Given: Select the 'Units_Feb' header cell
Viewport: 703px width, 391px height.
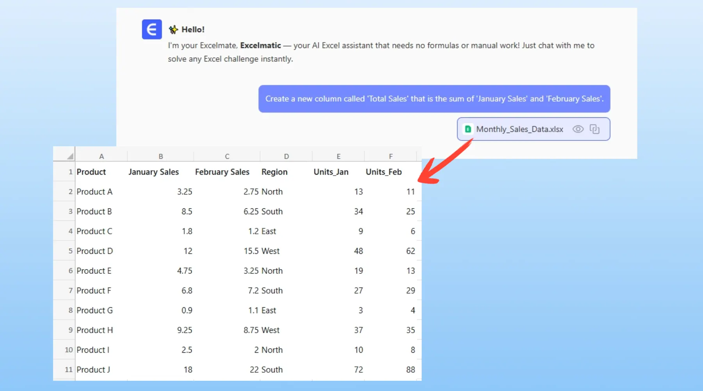Looking at the screenshot, I should [x=384, y=172].
